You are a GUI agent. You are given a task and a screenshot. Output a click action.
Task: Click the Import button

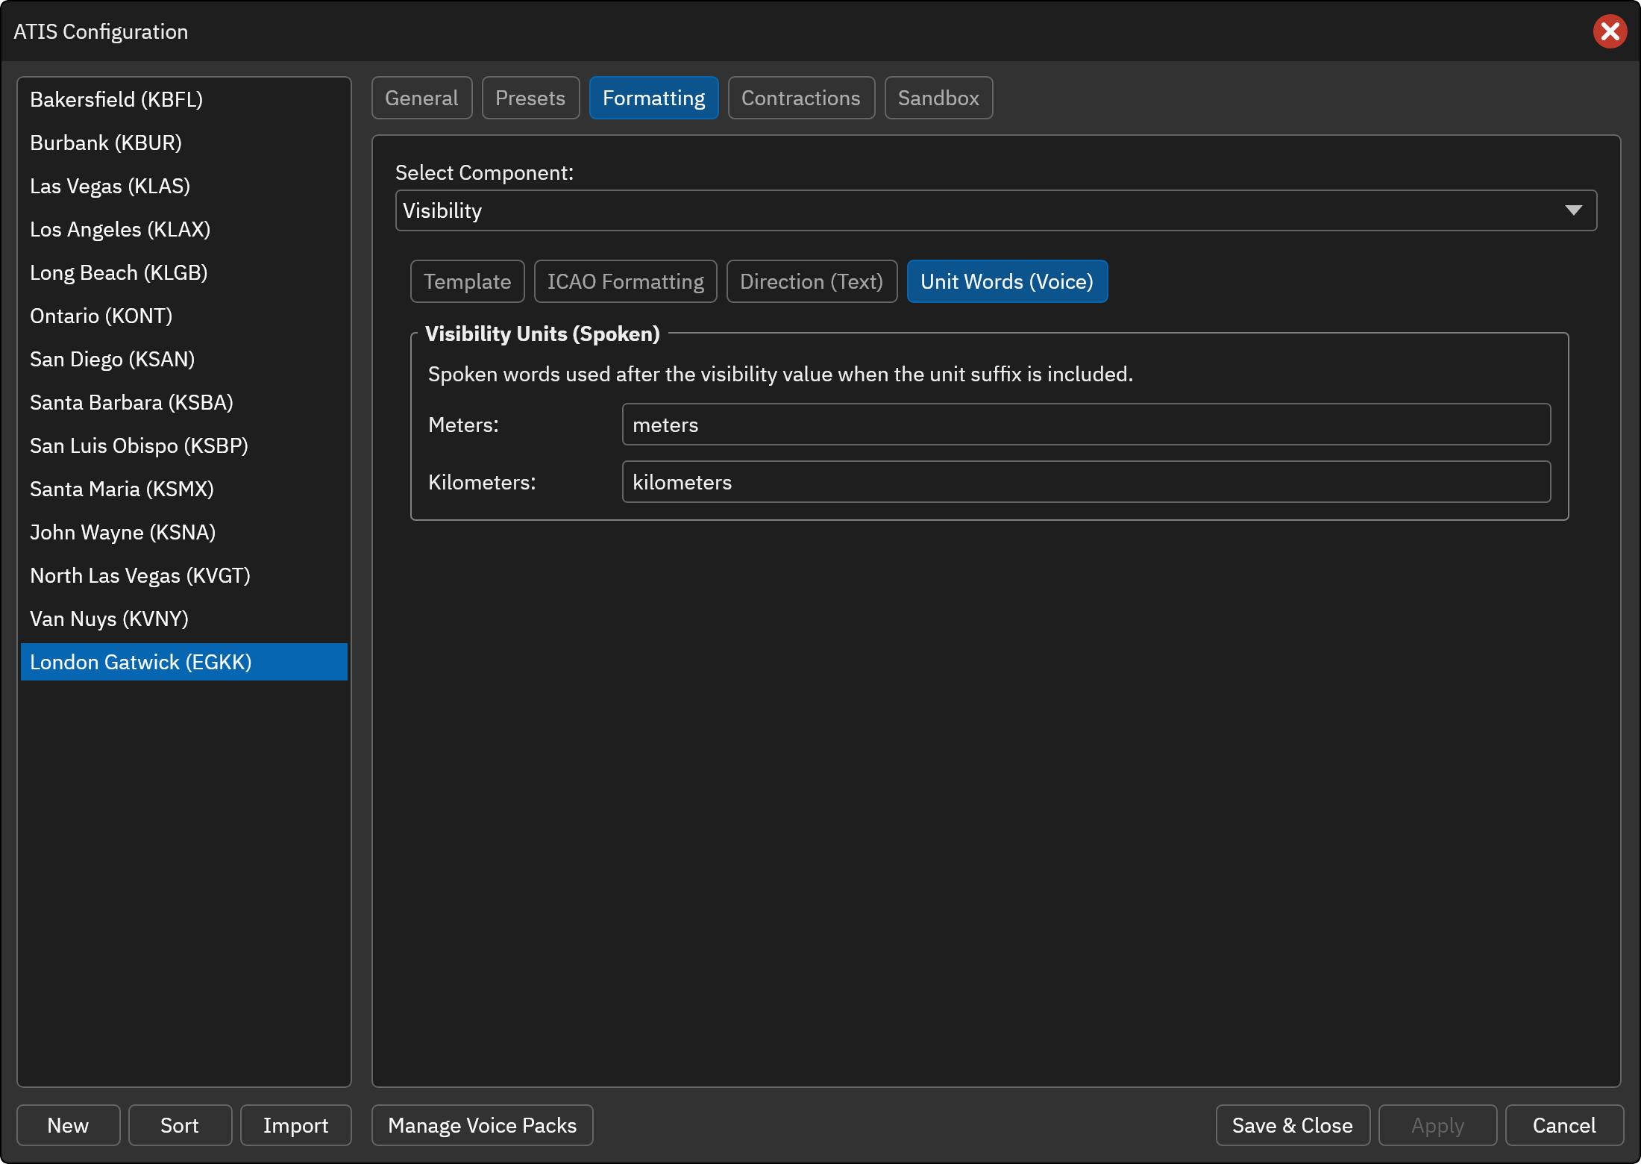pyautogui.click(x=295, y=1125)
